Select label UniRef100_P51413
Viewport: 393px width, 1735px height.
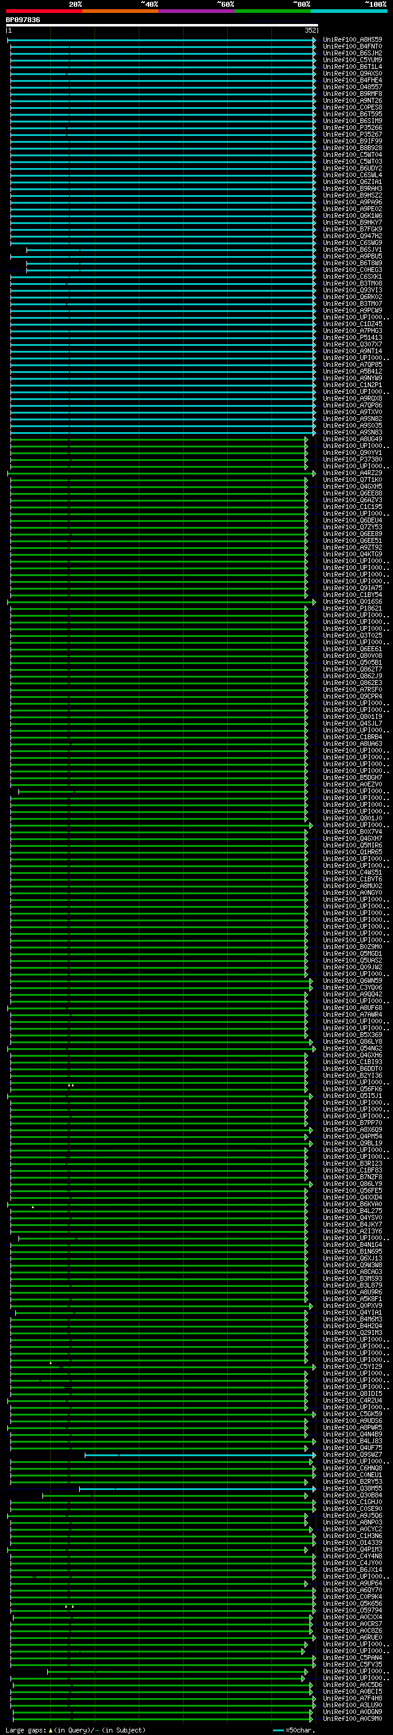(x=352, y=337)
